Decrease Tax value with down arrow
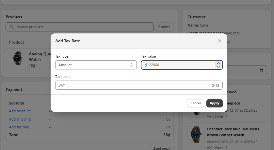 pyautogui.click(x=218, y=67)
